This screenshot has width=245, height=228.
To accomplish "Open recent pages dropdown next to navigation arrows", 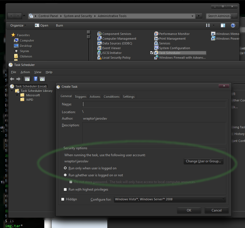I will click(x=24, y=16).
